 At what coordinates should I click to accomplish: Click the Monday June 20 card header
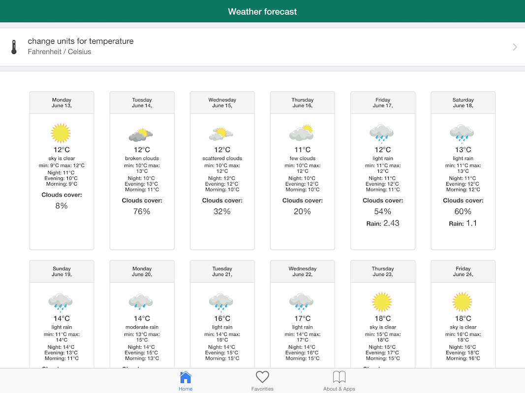[x=142, y=271]
